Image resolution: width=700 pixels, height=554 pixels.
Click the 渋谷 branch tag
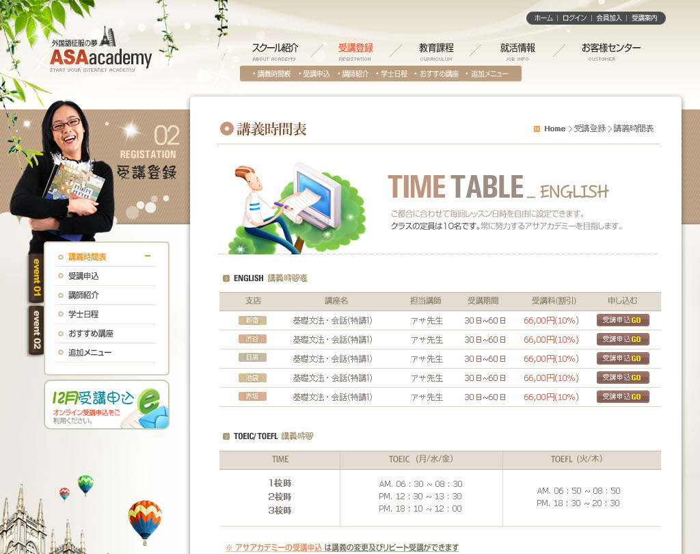click(252, 339)
